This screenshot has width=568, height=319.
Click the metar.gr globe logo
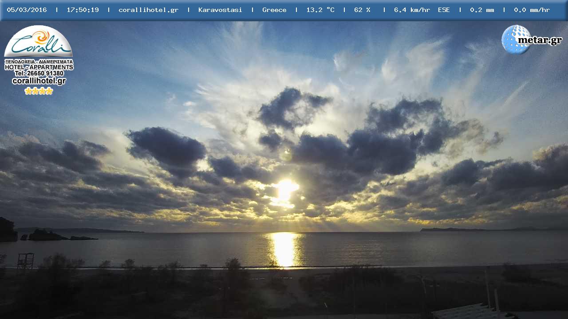516,40
